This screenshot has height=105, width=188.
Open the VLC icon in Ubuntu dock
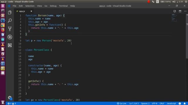(x=3, y=44)
